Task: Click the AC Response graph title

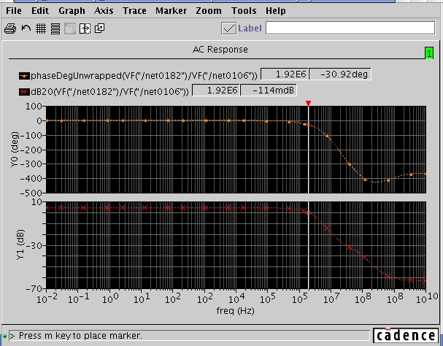Action: pos(220,50)
